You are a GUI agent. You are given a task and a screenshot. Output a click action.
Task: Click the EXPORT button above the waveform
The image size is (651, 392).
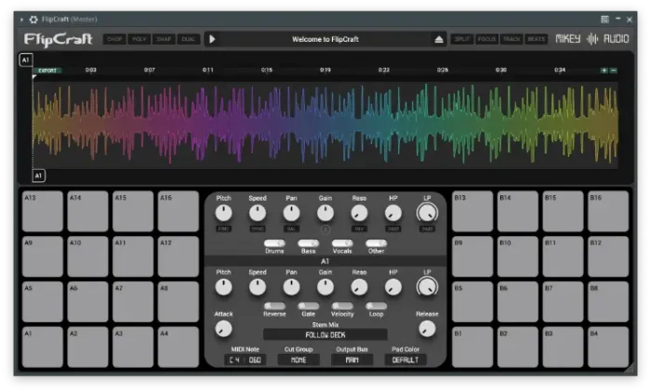[48, 70]
